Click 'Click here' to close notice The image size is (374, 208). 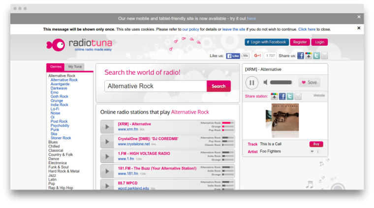pos(307,30)
